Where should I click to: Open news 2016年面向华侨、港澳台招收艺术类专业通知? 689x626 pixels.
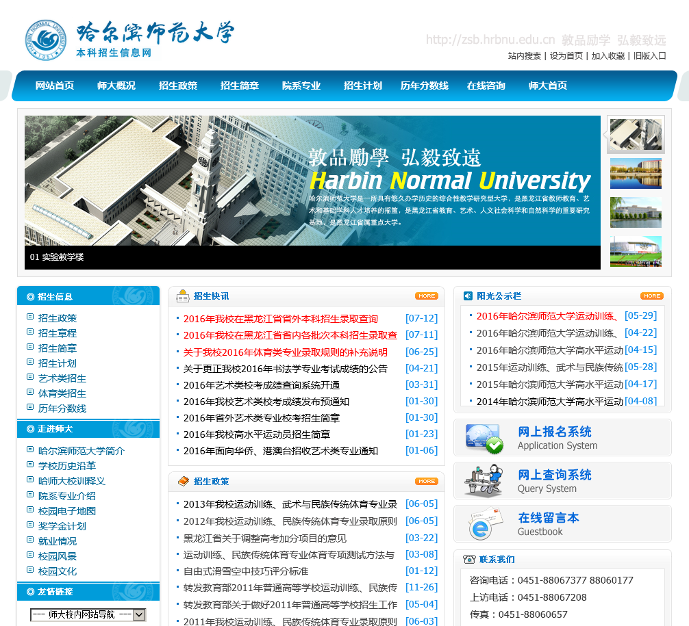click(280, 452)
